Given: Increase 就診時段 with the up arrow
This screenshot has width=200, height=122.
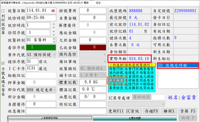Looking at the screenshot, I should click(x=54, y=24).
